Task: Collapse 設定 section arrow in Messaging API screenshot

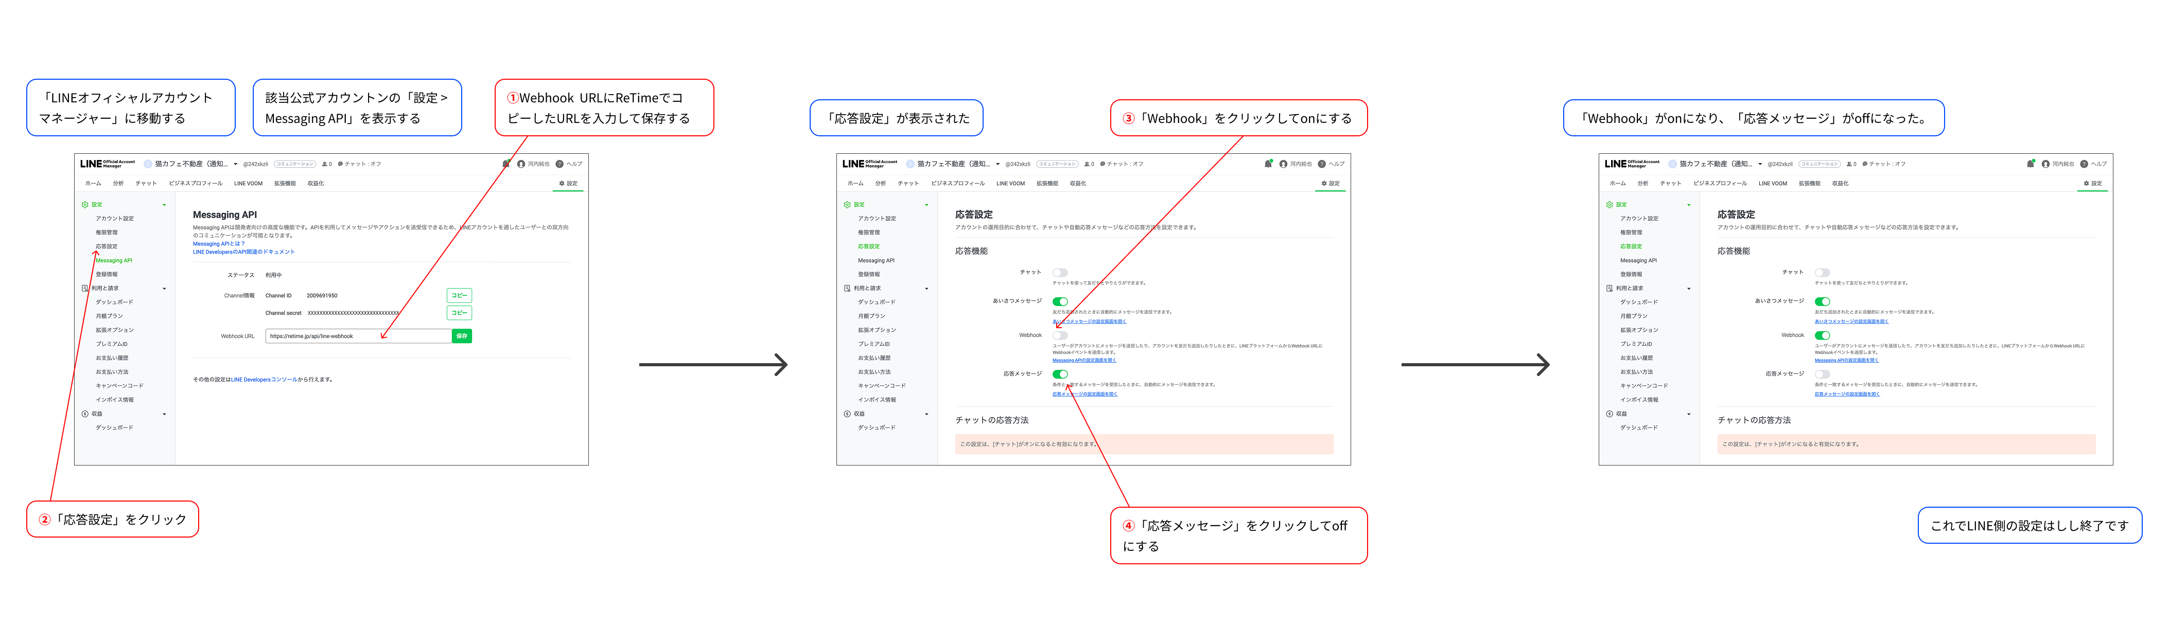Action: pos(164,205)
